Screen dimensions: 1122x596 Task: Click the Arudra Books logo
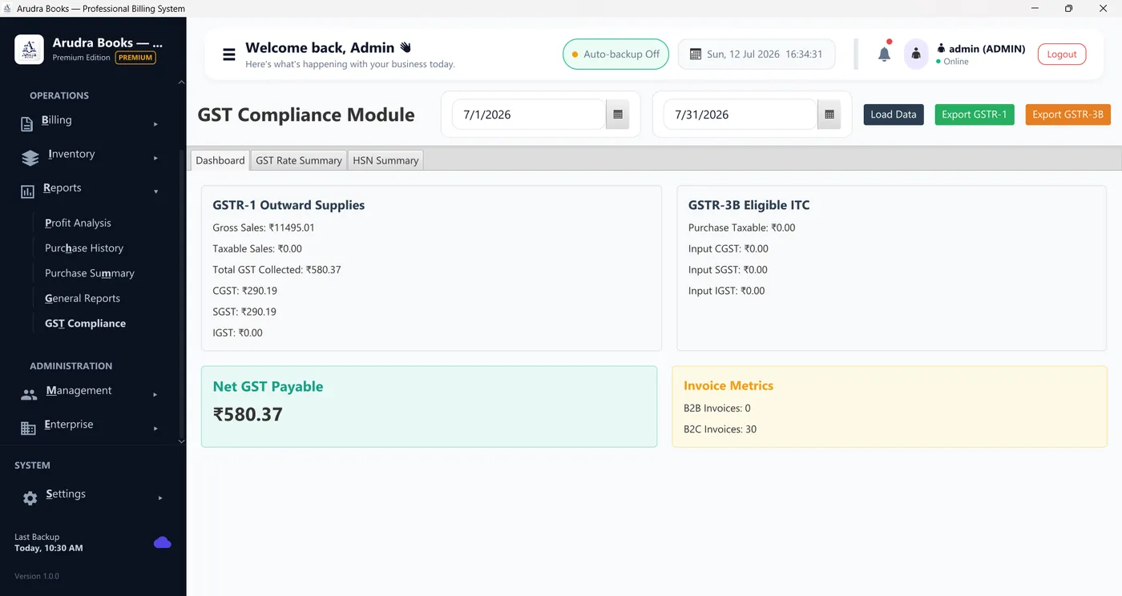pyautogui.click(x=30, y=50)
